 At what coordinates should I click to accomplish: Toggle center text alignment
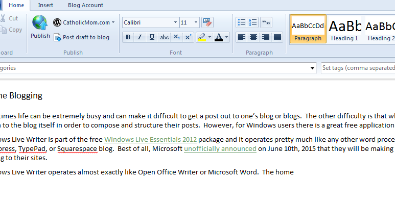click(253, 37)
